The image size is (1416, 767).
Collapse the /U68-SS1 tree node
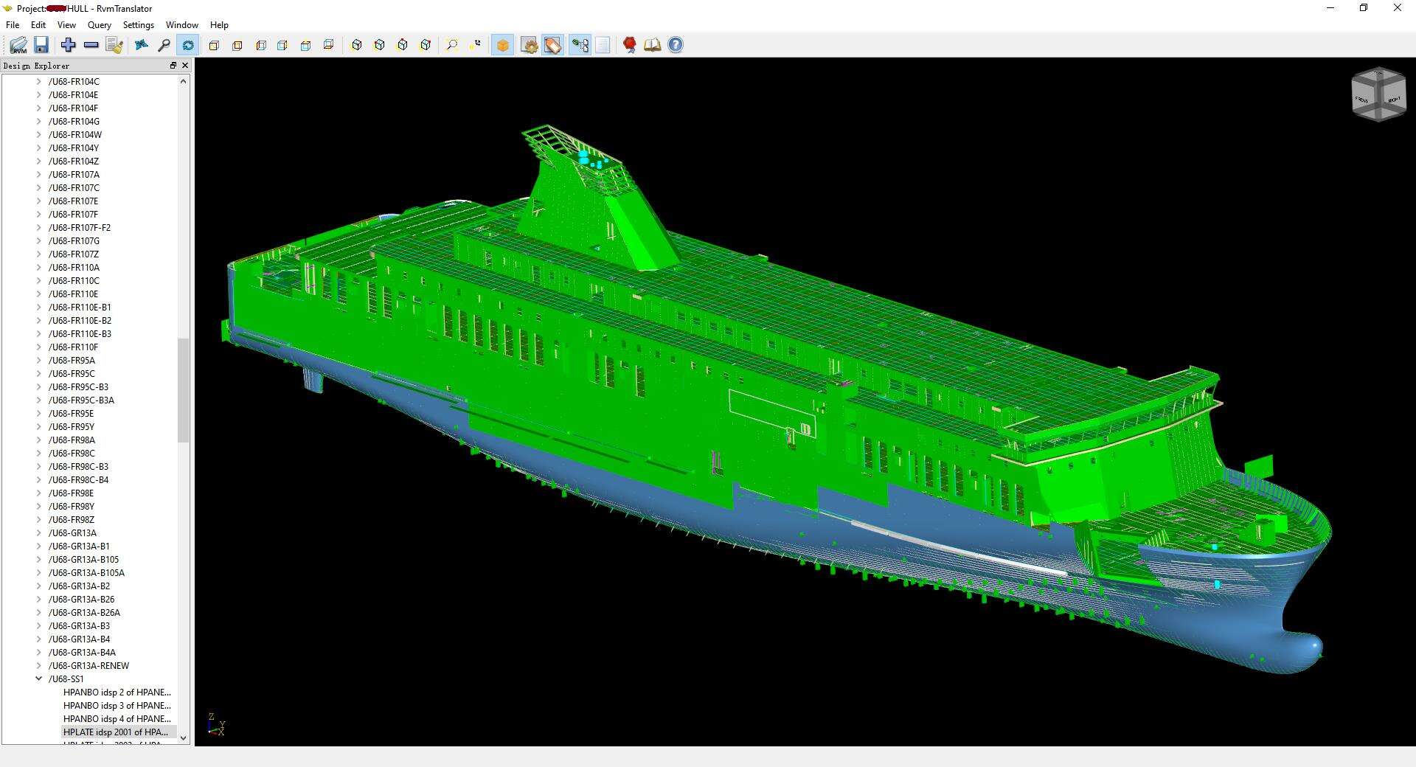pos(39,678)
